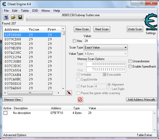Click the Prev.. column header
The width and height of the screenshot is (159, 139).
pyautogui.click(x=53, y=29)
